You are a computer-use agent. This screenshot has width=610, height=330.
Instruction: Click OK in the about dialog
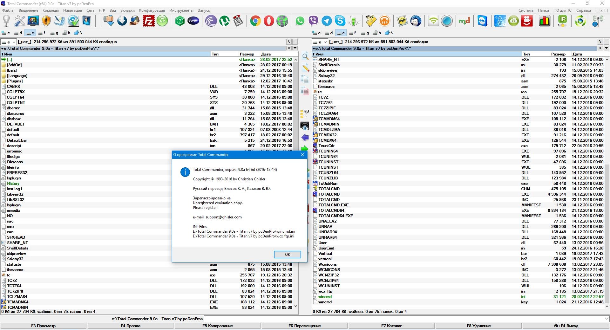287,254
